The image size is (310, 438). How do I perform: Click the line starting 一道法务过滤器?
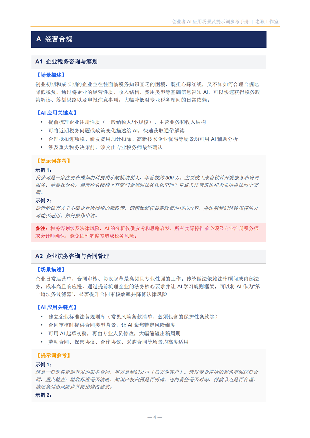pyautogui.click(x=103, y=294)
